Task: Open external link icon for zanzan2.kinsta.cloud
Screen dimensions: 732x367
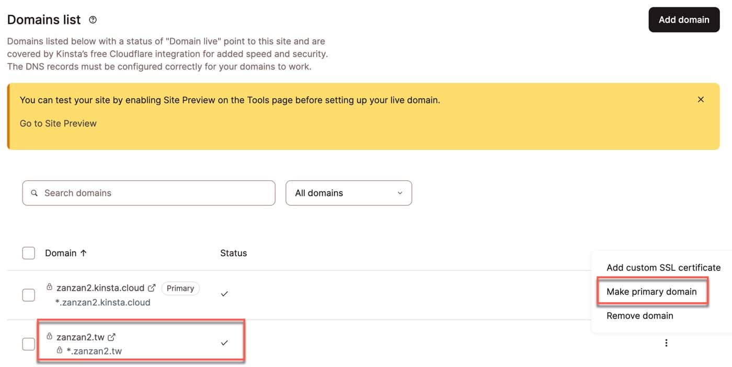Action: [x=152, y=288]
